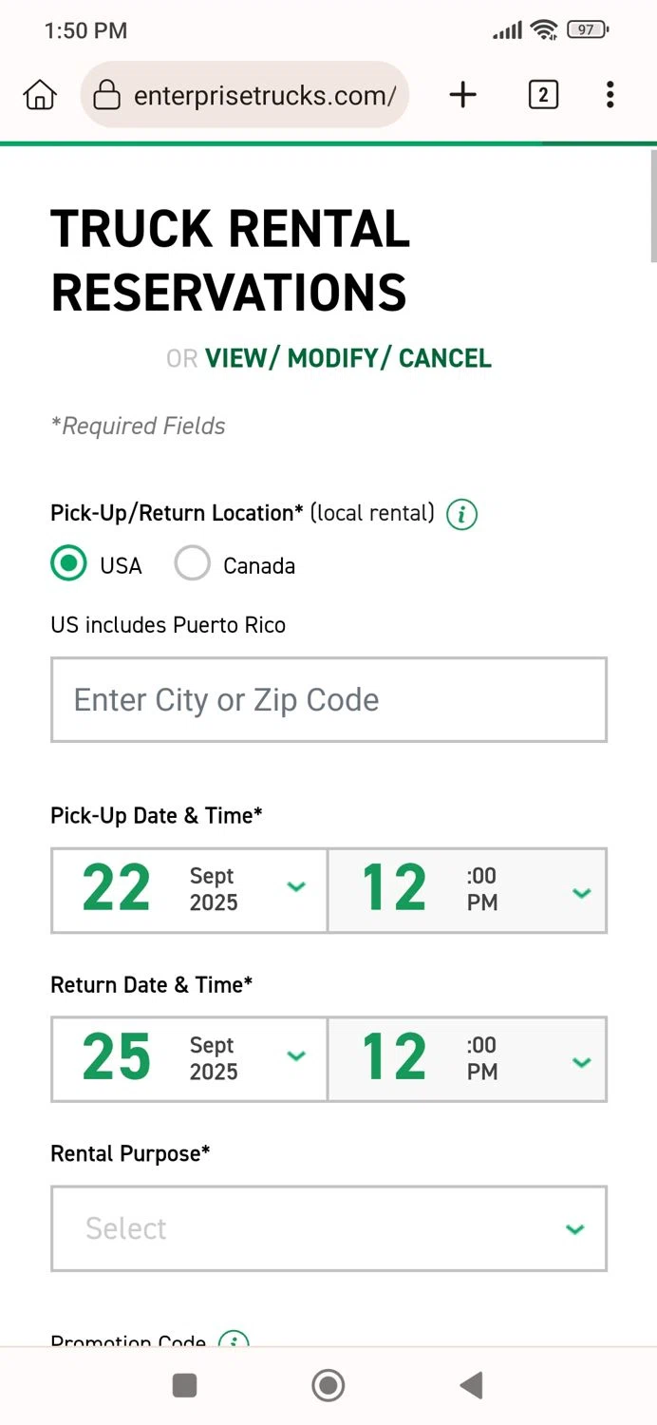Tap the browser home icon
The height and width of the screenshot is (1425, 657).
pyautogui.click(x=40, y=95)
